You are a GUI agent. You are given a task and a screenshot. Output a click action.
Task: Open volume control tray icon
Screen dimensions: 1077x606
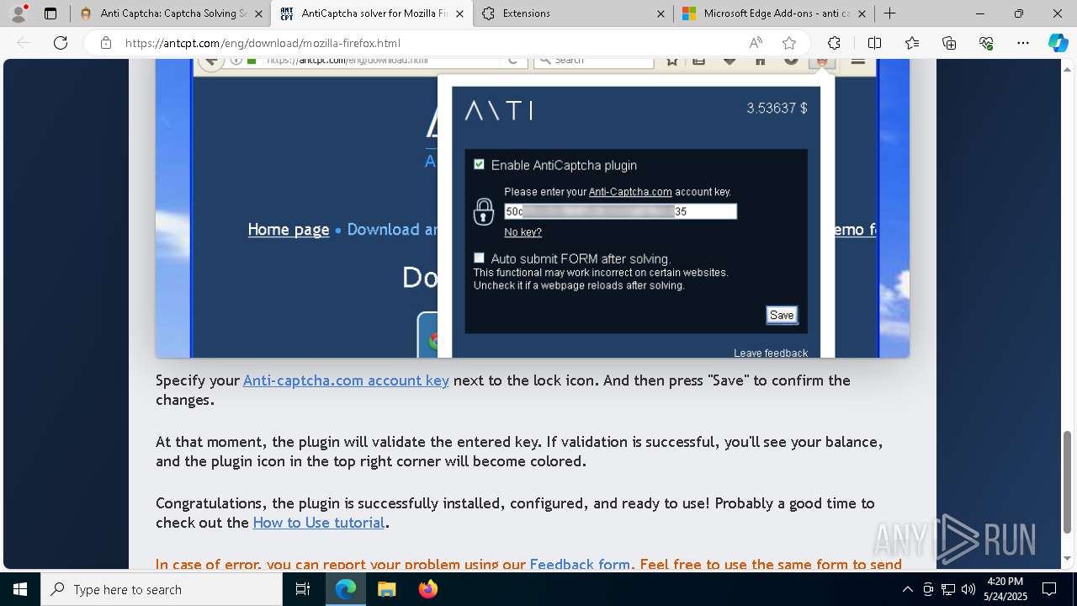968,589
